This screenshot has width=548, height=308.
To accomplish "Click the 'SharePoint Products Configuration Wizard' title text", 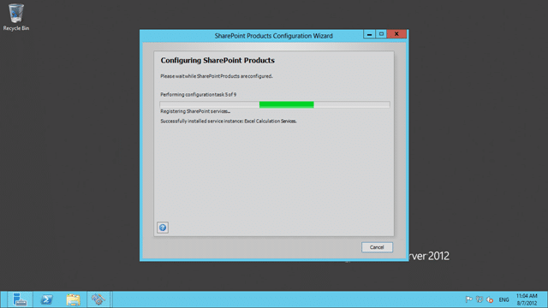I will pos(274,36).
